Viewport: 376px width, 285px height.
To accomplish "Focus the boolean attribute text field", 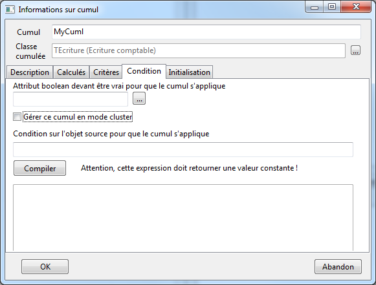I will tap(71, 99).
